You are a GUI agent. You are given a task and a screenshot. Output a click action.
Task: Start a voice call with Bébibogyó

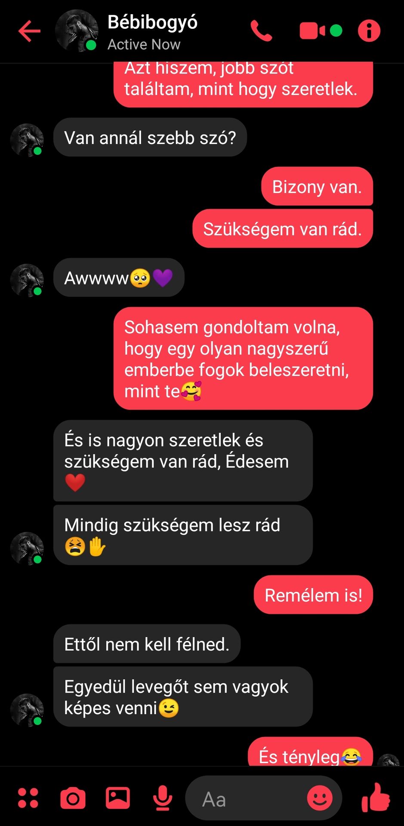coord(261,31)
